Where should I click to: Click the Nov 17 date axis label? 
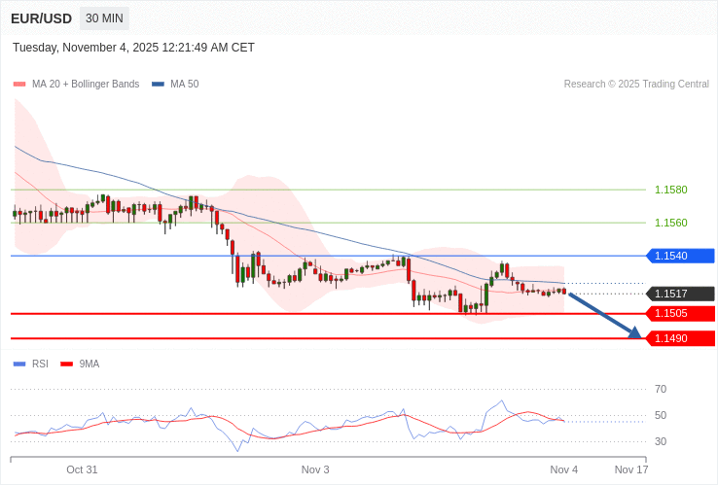pos(630,469)
